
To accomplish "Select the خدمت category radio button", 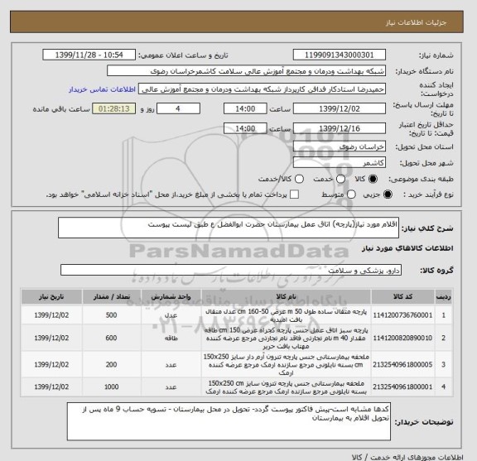I will tap(340, 179).
